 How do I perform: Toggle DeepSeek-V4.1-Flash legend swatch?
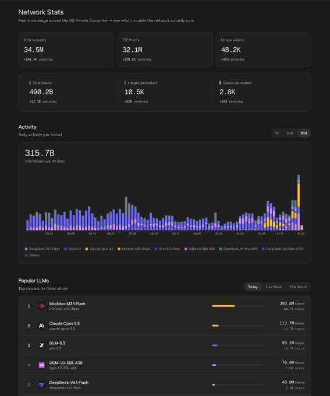coord(26,249)
